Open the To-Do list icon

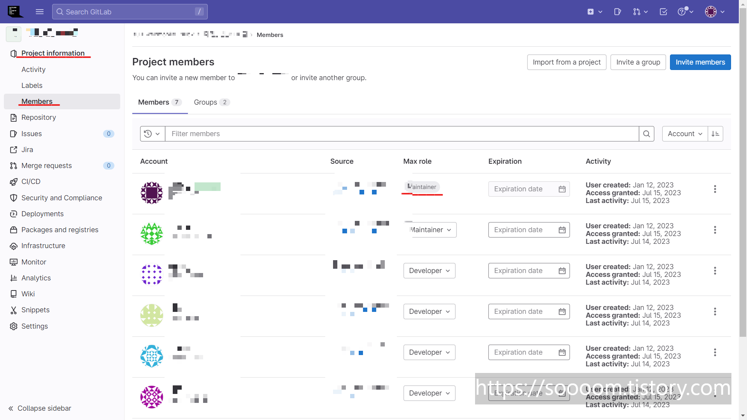[x=663, y=12]
